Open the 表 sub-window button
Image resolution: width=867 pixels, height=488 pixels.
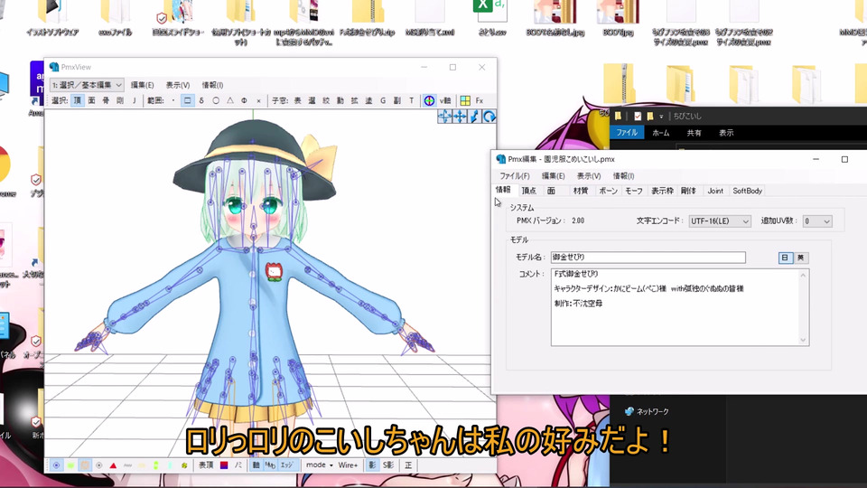297,100
